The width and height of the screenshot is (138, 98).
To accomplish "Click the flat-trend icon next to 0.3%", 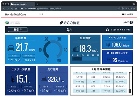I will coord(50,91).
